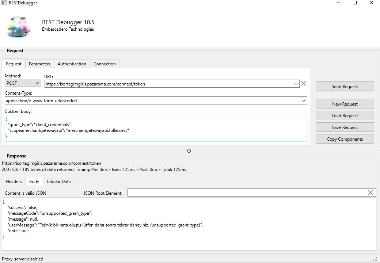
Task: Click the "messageCode": "unsupported_grant_type" line
Action: 49,213
